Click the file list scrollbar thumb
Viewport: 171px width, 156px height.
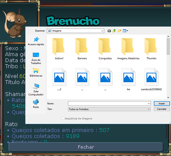[x=168, y=46]
